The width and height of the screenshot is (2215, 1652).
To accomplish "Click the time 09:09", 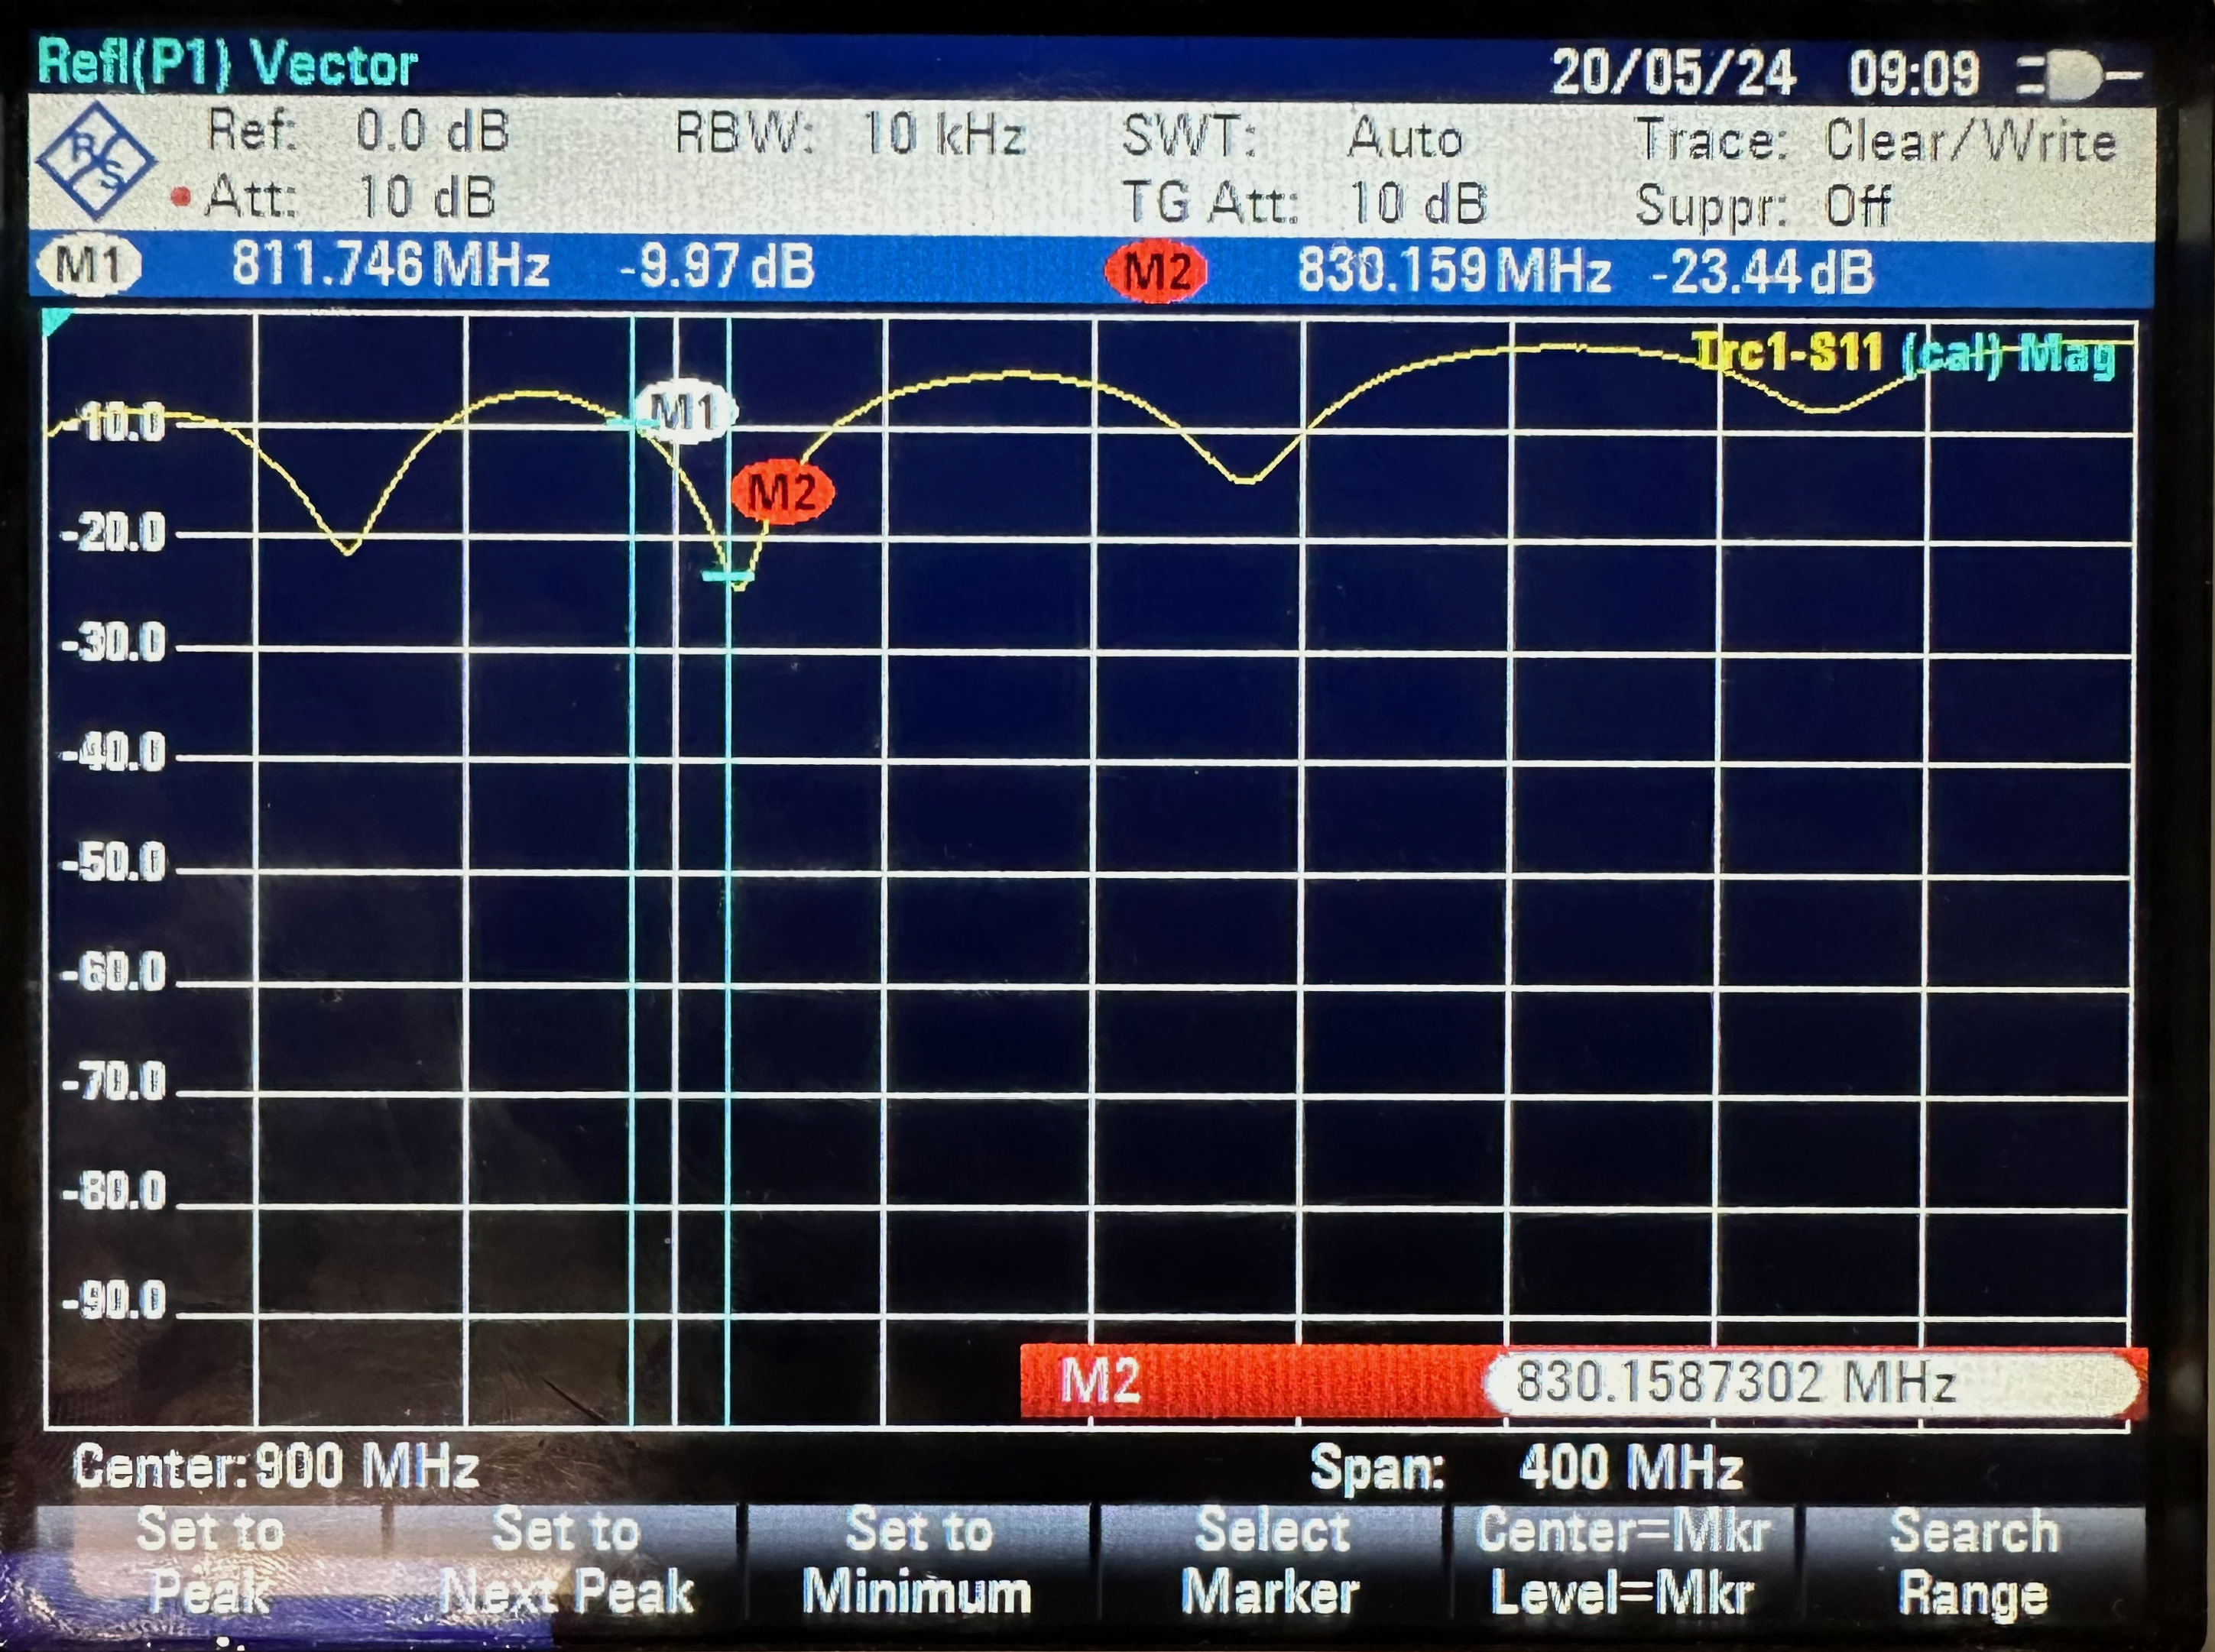I will 1913,74.
